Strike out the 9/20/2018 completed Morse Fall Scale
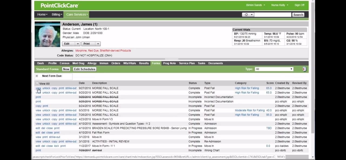 click(x=71, y=93)
